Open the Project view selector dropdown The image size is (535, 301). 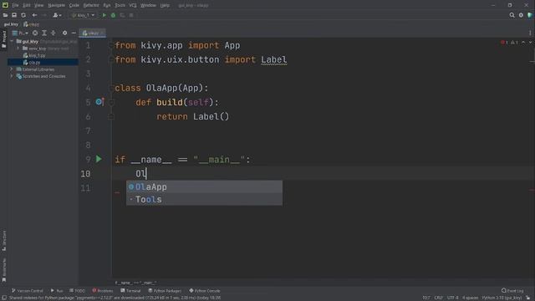[20, 33]
